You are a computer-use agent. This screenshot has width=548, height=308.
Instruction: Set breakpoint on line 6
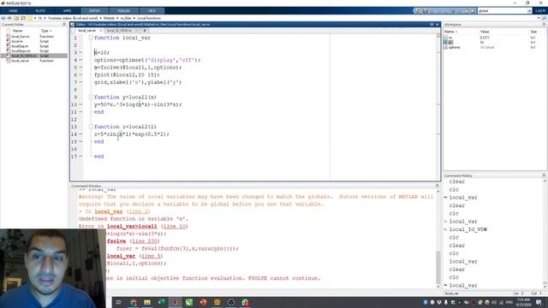(80, 74)
